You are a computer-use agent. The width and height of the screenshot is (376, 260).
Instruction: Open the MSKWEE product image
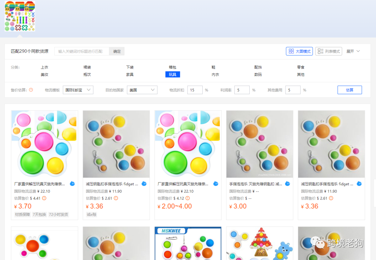188,243
